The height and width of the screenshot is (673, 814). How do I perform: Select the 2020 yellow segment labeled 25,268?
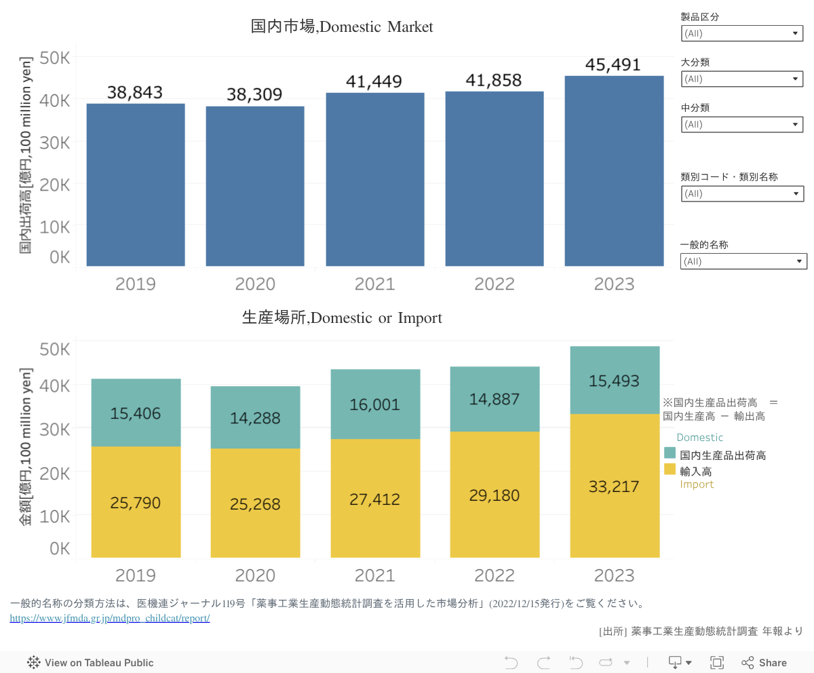point(255,503)
